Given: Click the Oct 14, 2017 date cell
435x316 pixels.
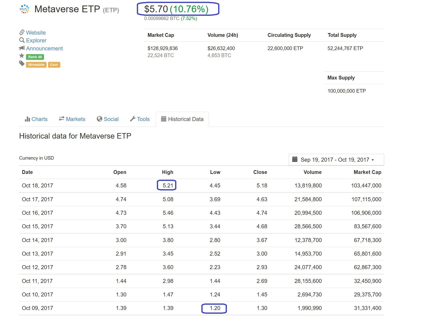Looking at the screenshot, I should 38,240.
